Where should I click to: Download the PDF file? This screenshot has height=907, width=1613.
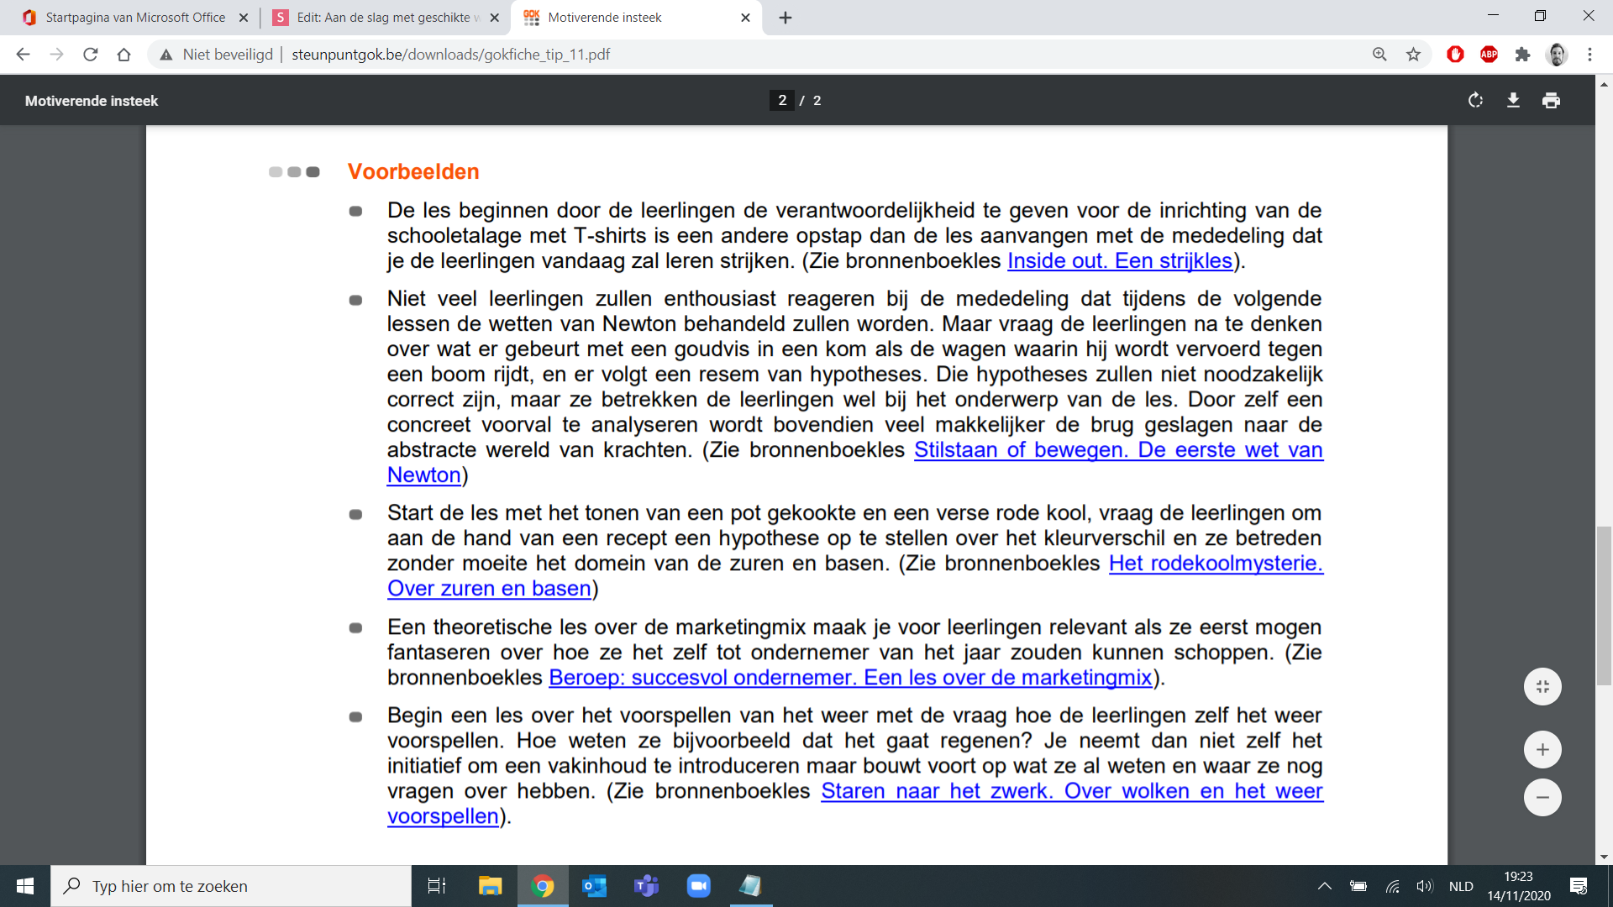(1513, 101)
